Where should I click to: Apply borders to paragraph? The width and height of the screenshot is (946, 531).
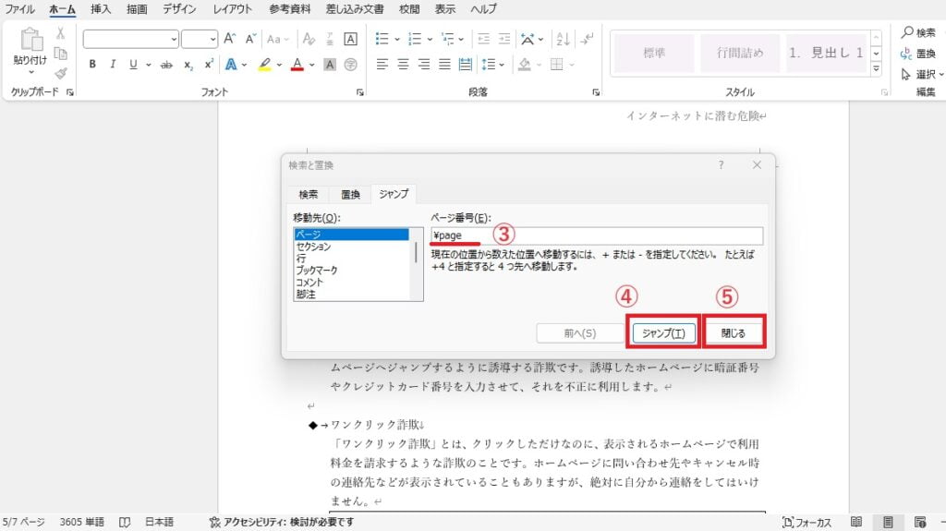(557, 64)
